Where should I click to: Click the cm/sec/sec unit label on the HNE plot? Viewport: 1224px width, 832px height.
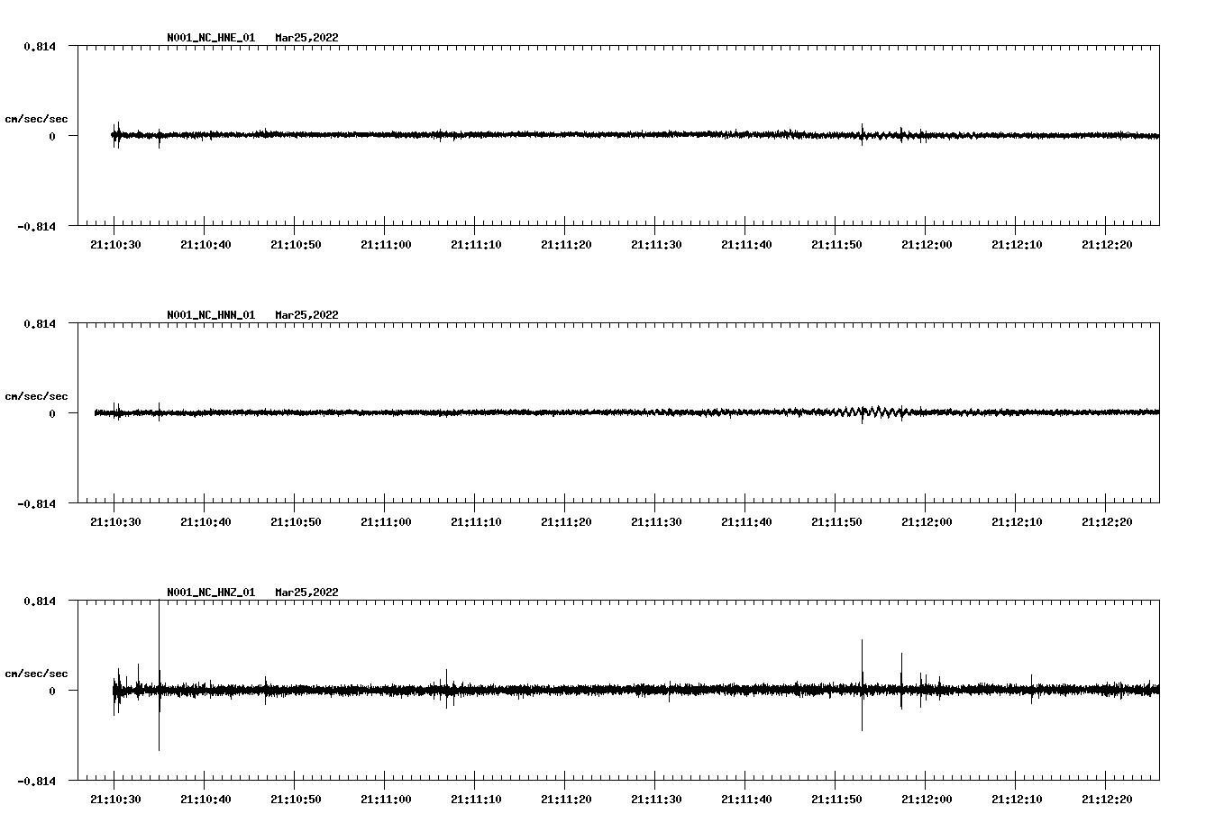point(36,119)
